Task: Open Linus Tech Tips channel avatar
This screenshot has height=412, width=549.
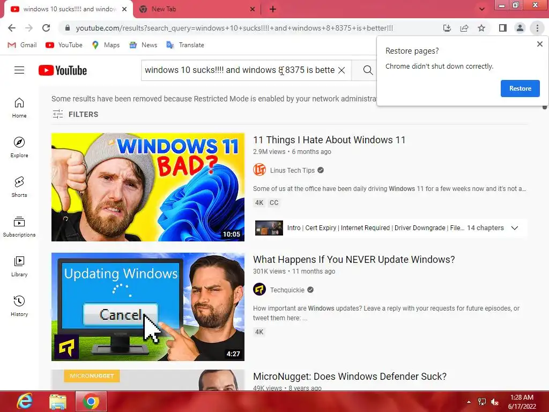Action: click(x=259, y=170)
